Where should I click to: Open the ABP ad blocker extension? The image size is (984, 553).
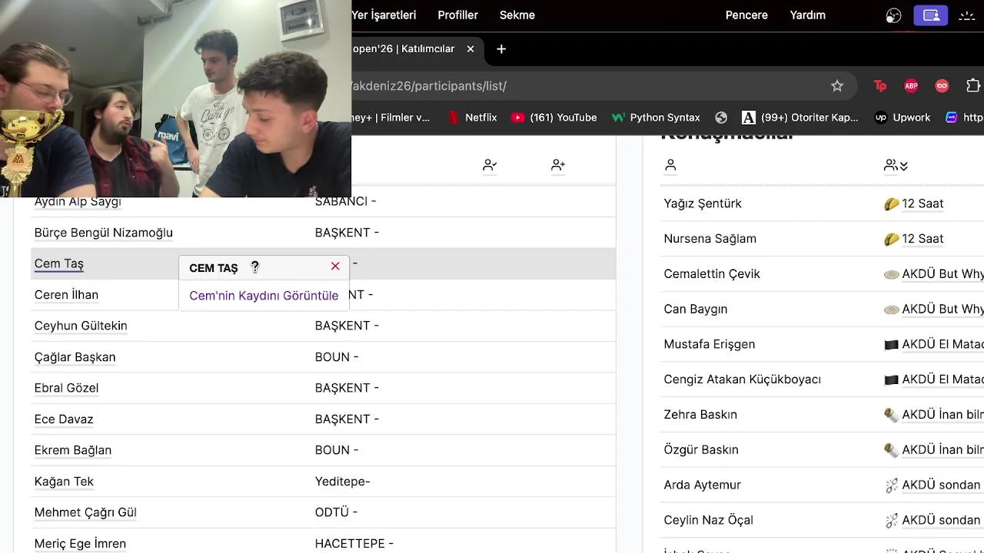point(911,86)
